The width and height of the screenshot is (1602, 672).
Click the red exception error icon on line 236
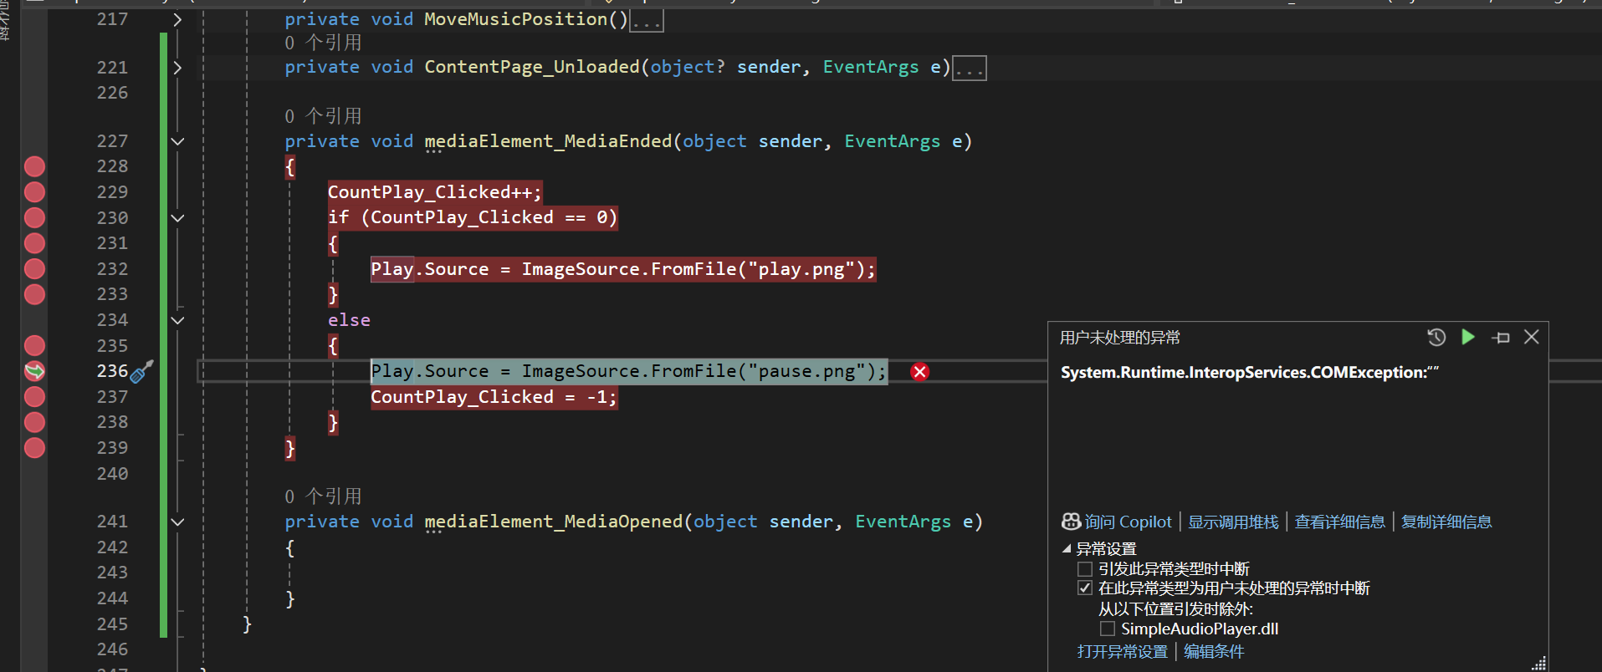(x=919, y=372)
